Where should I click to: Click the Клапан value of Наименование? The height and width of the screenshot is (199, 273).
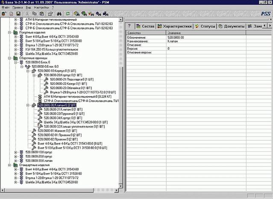173,42
